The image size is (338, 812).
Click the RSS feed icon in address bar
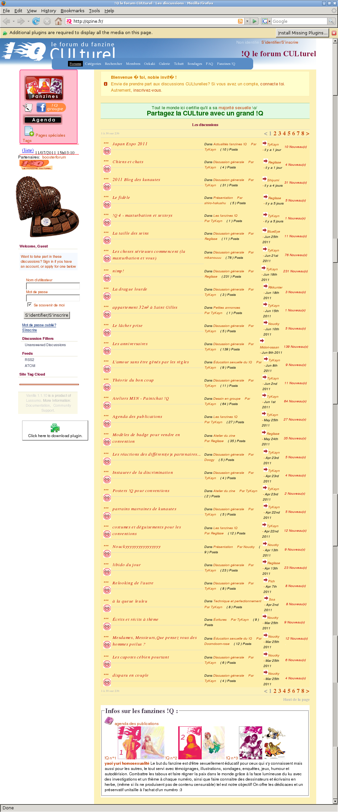(240, 21)
